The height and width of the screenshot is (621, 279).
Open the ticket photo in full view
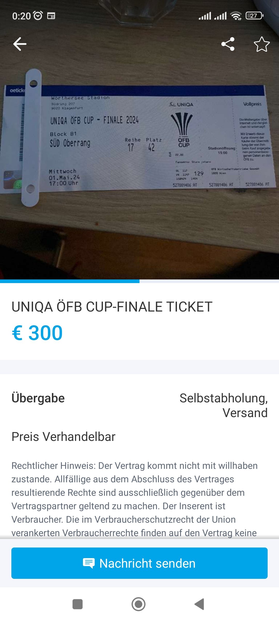tap(139, 140)
